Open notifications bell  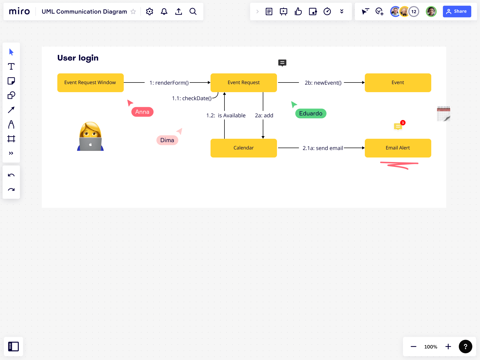coord(164,12)
